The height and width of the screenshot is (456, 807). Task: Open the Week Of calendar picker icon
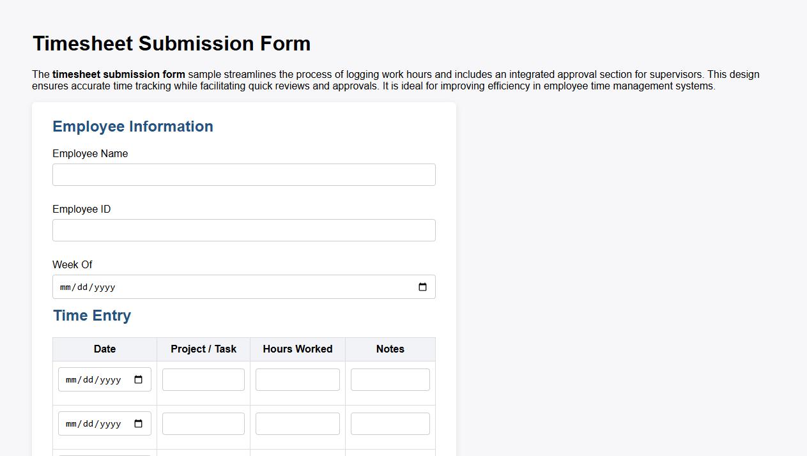point(422,287)
